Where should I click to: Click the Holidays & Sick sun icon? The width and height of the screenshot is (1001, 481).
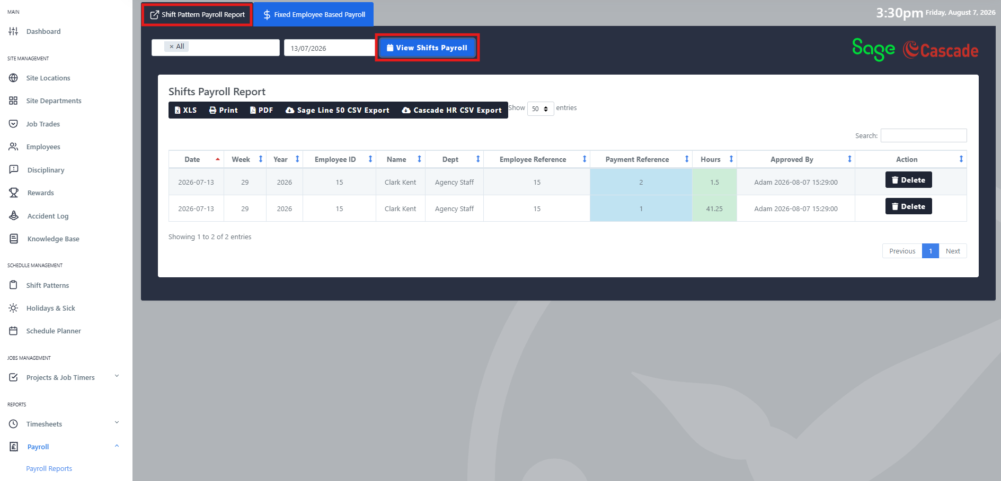[x=13, y=308]
